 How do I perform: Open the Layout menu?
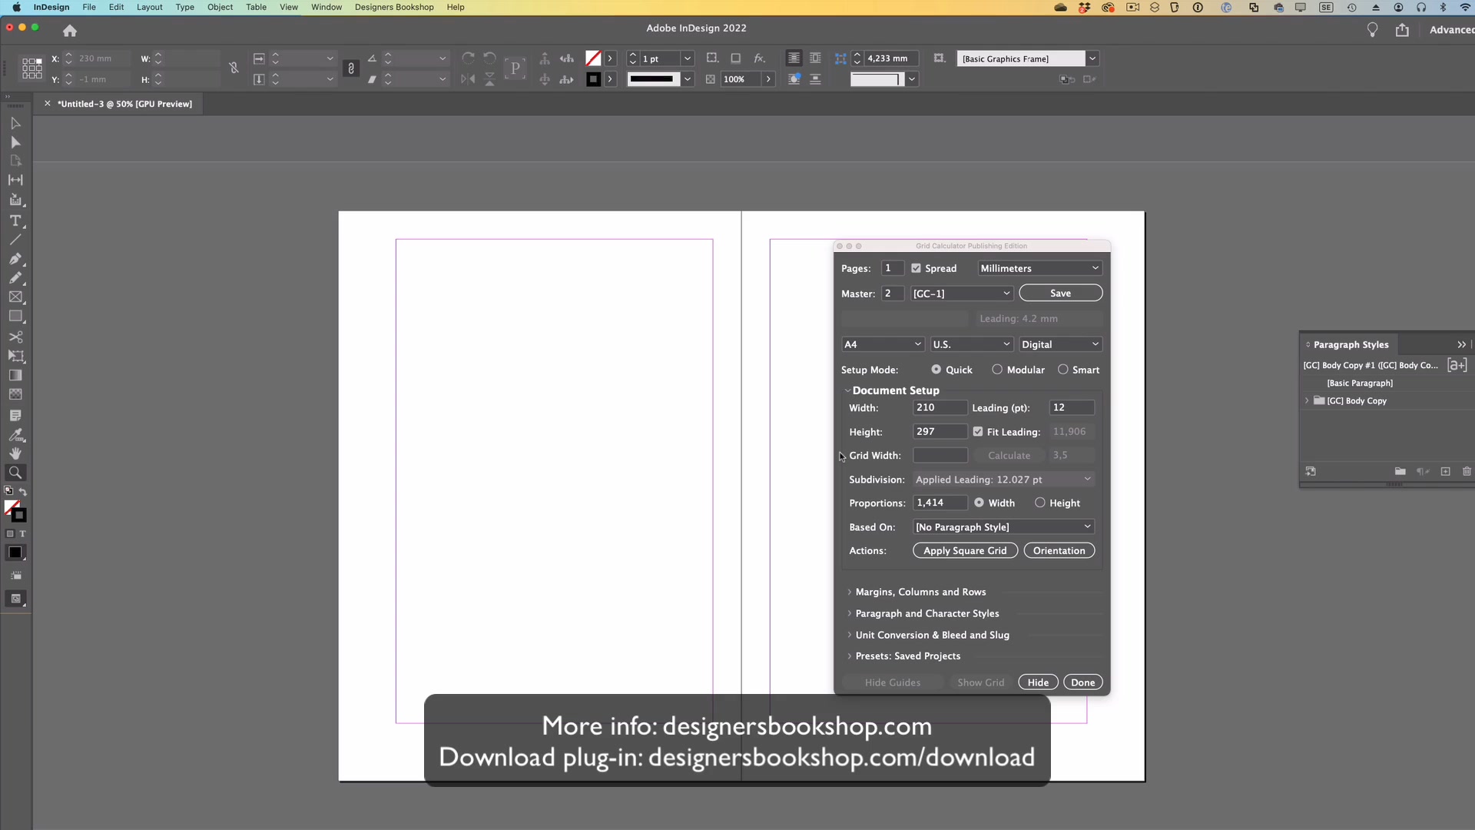(x=149, y=7)
